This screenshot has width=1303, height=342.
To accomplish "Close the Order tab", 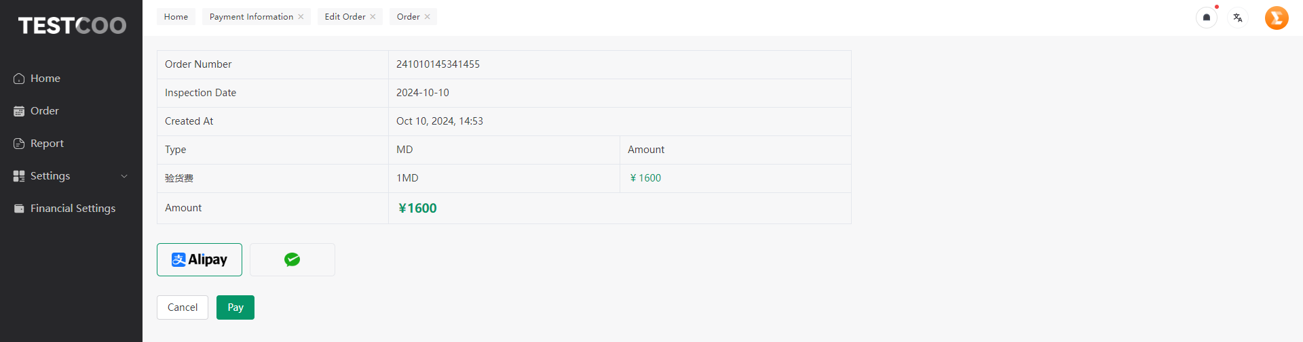I will (x=428, y=17).
